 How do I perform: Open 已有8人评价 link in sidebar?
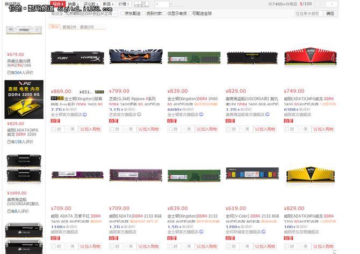pos(18,211)
